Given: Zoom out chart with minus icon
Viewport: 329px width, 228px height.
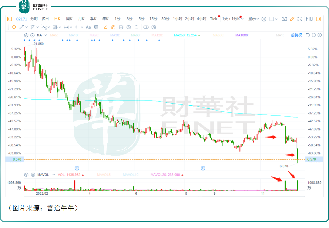Looking at the screenshot, I should click(x=314, y=35).
